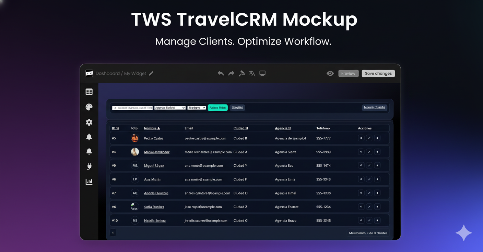Select Dashboard in the breadcrumb
The image size is (483, 252).
pyautogui.click(x=108, y=73)
